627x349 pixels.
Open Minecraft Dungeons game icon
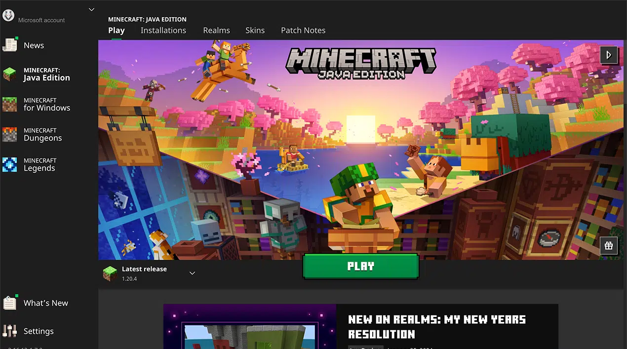[x=10, y=135]
